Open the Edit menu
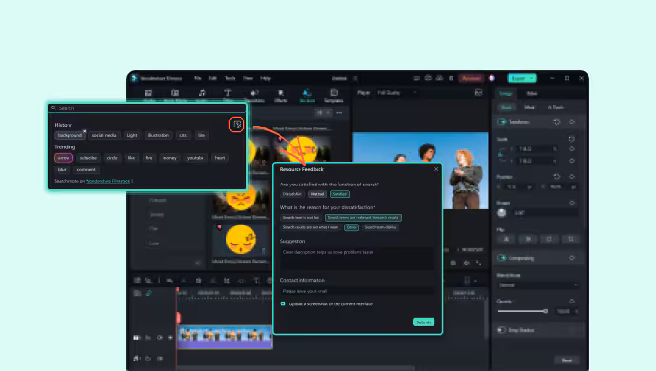 pyautogui.click(x=213, y=78)
